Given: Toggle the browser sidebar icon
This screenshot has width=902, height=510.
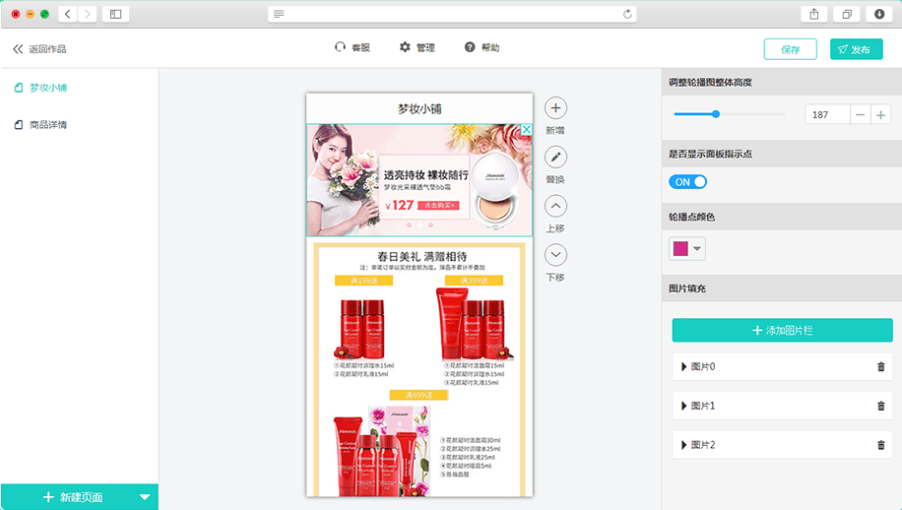Looking at the screenshot, I should click(115, 14).
